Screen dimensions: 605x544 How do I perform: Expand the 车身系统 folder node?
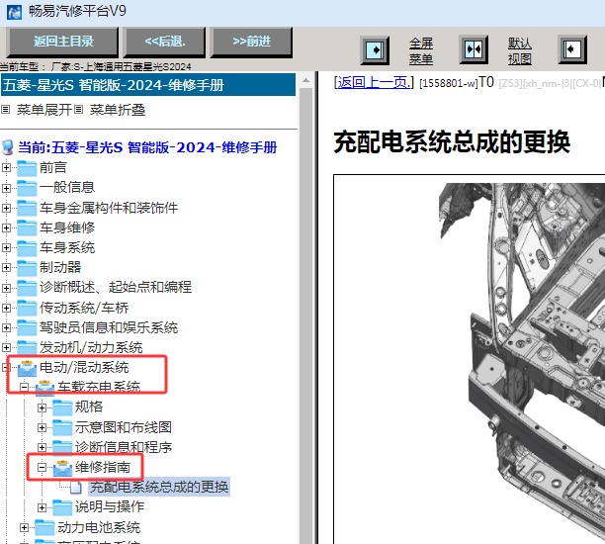[x=6, y=248]
